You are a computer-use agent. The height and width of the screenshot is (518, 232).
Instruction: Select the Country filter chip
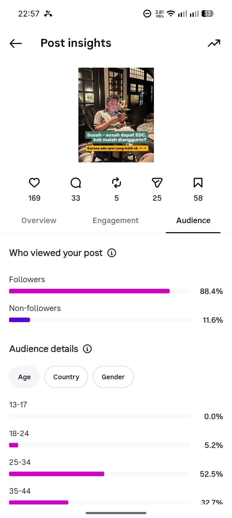[66, 377]
